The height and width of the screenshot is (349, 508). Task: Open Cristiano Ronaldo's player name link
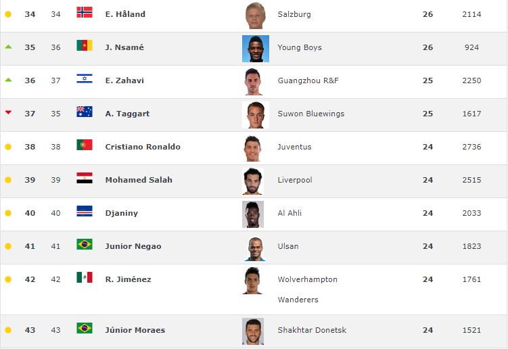click(143, 147)
